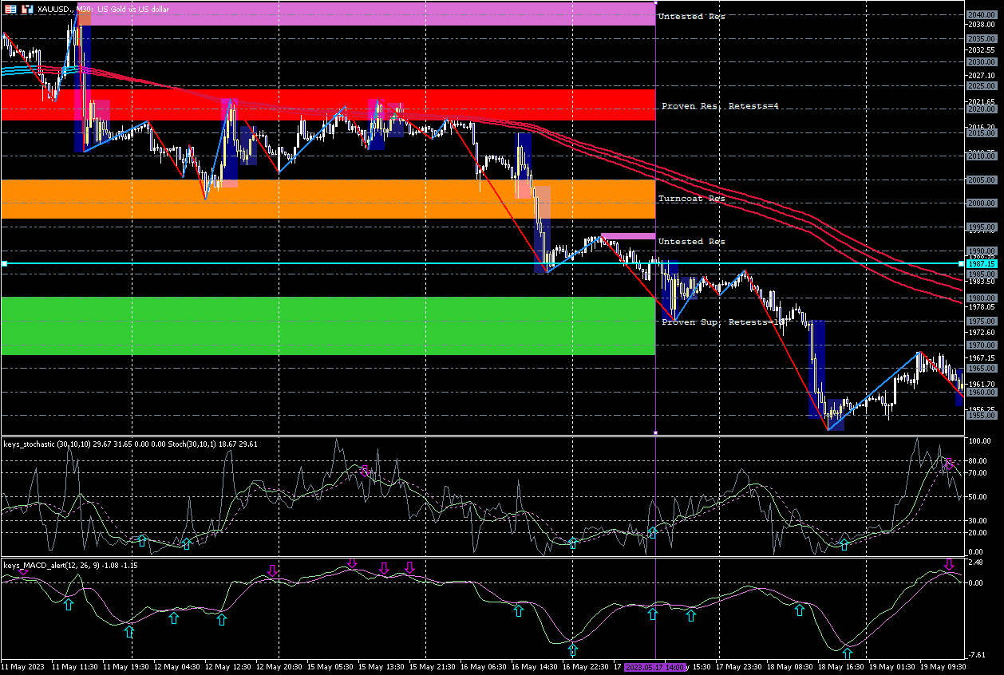Click the '18 May 16:30' time axis label
The height and width of the screenshot is (675, 1004).
[840, 666]
